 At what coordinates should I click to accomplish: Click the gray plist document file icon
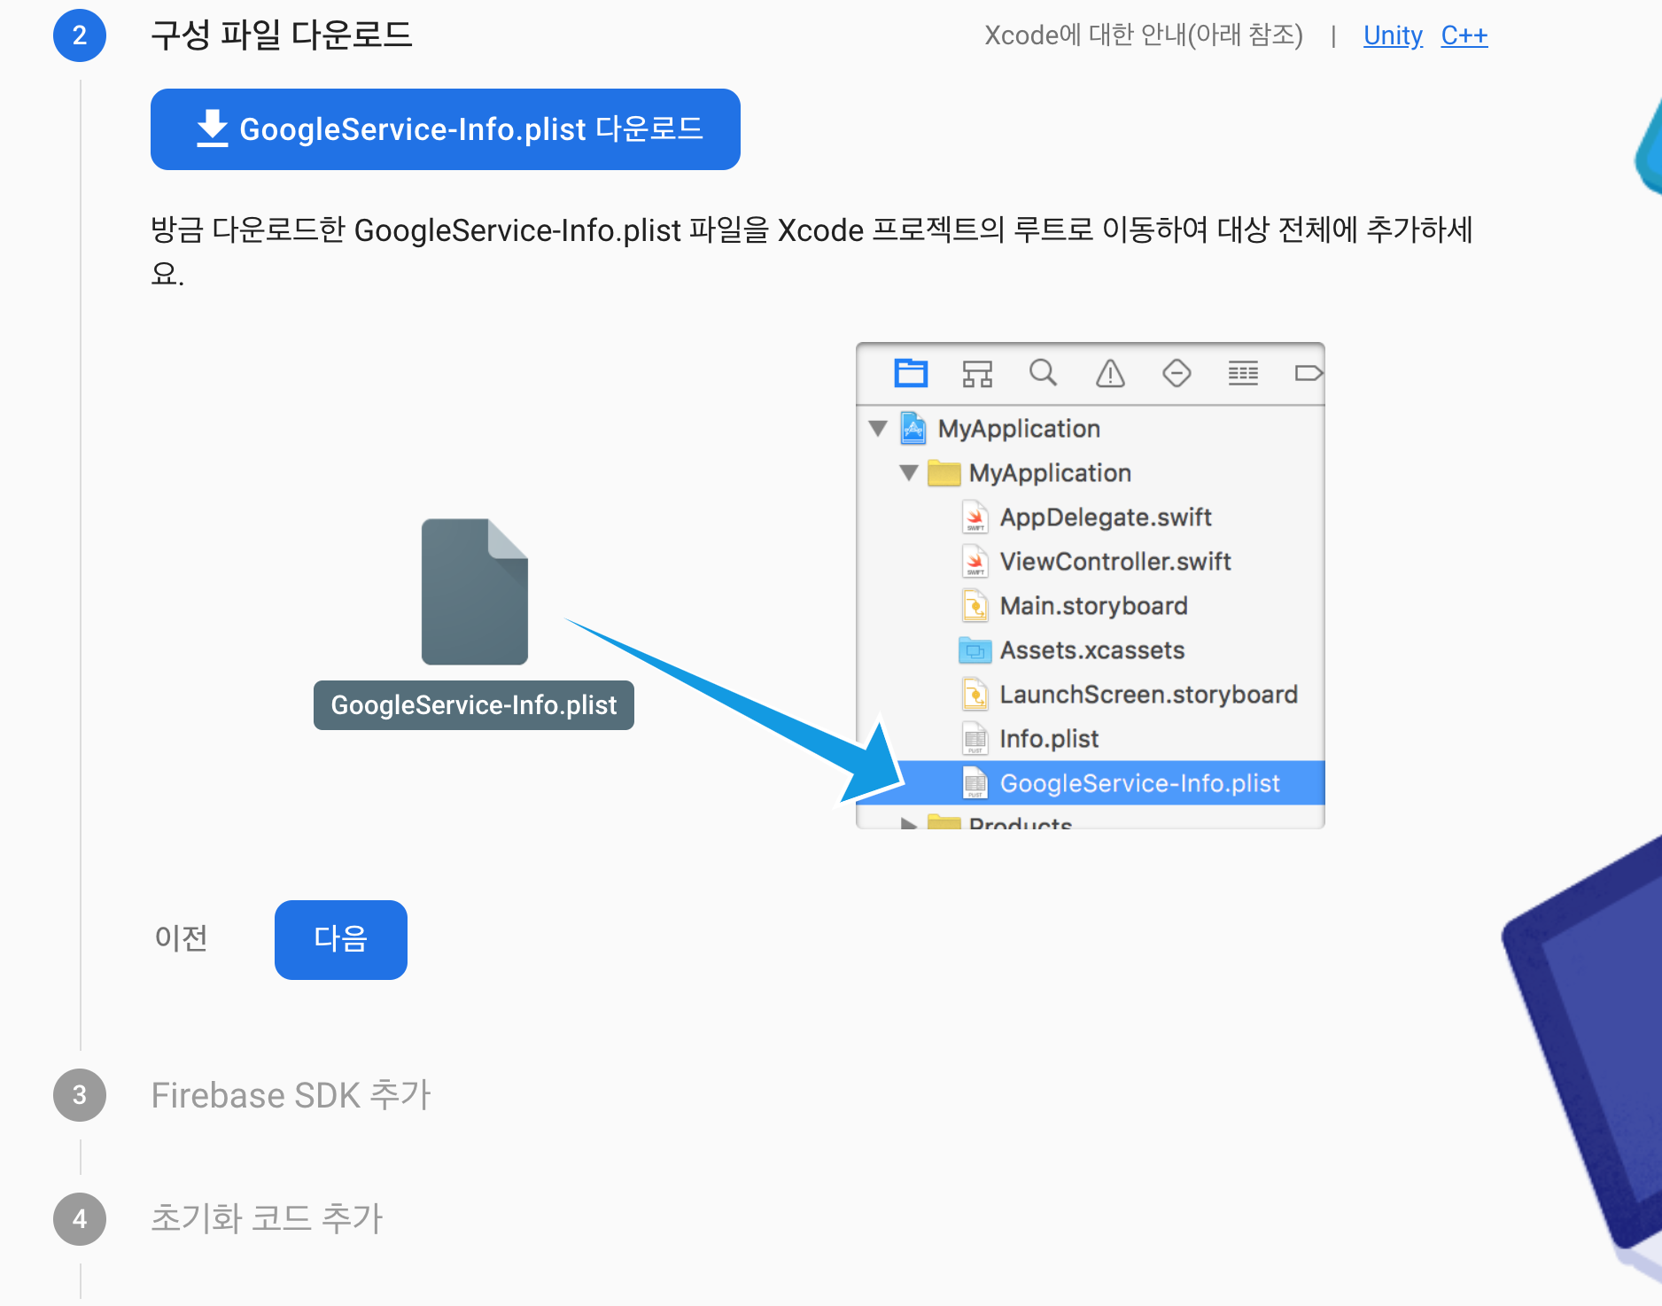click(475, 592)
